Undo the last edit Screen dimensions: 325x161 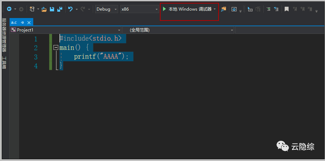click(70, 9)
